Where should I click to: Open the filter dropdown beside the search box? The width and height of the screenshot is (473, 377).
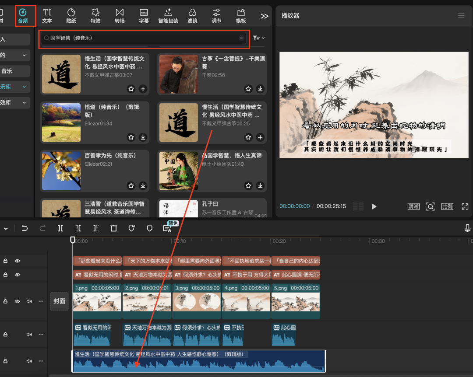259,38
